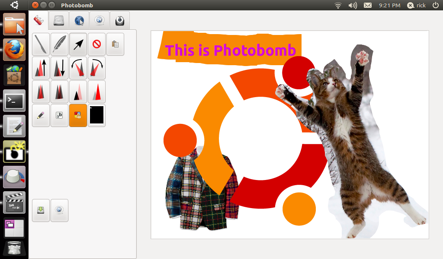The width and height of the screenshot is (443, 259).
Task: Click the clipboard paste button
Action: 115,44
